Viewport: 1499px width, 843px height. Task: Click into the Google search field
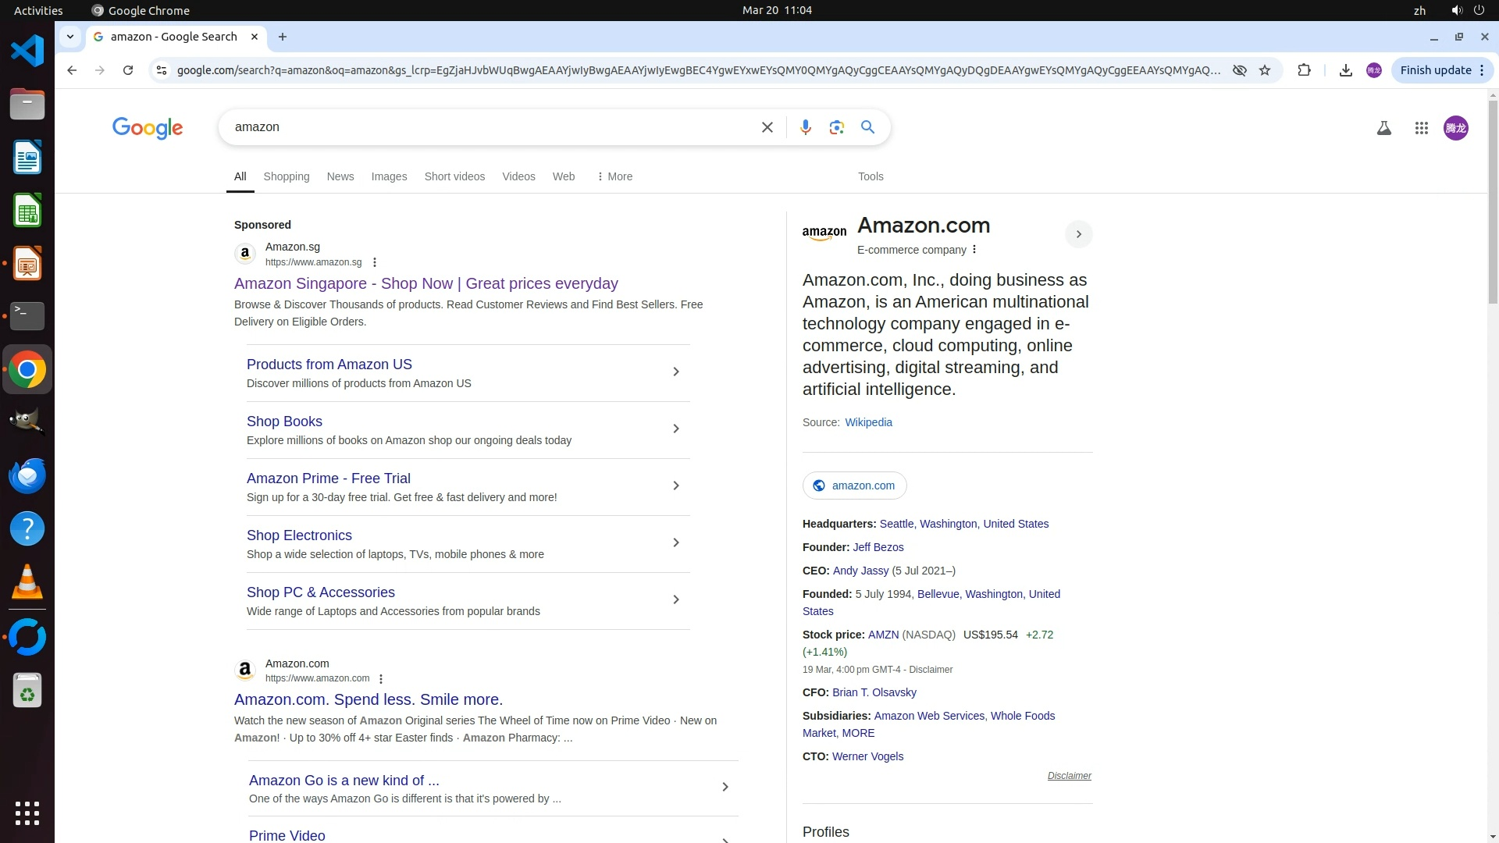492,127
